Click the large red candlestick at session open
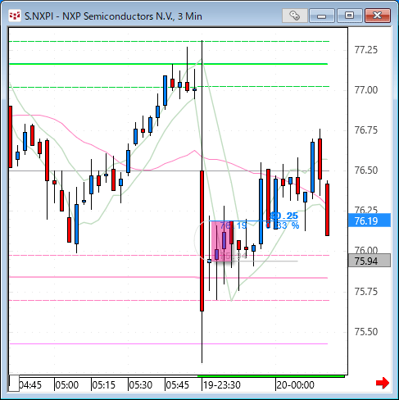Image resolution: width=399 pixels, height=400 pixels. click(202, 241)
